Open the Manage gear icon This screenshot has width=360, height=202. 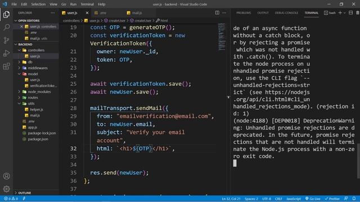[6, 189]
